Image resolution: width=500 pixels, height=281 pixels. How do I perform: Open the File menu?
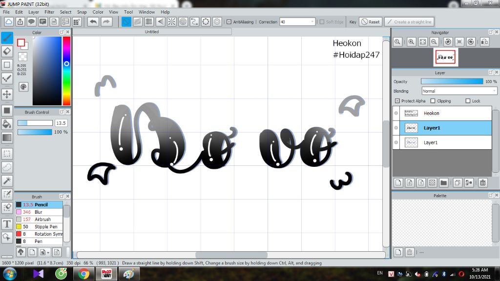[x=6, y=12]
